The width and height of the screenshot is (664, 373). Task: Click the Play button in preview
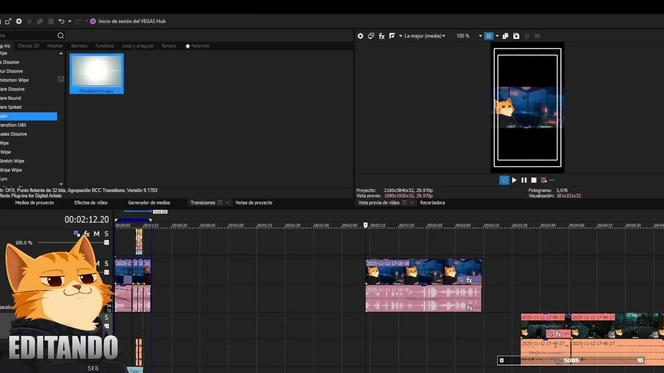514,180
